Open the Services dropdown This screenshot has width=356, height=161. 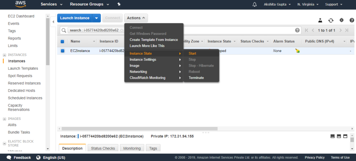point(51,4)
